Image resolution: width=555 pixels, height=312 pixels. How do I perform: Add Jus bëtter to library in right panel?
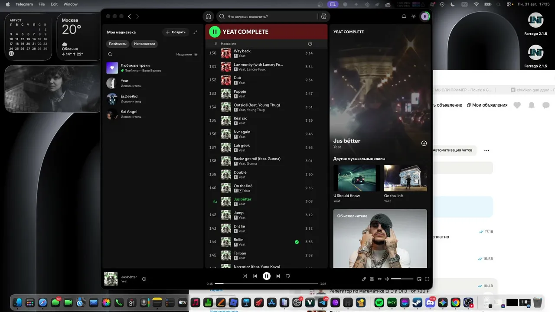click(424, 143)
